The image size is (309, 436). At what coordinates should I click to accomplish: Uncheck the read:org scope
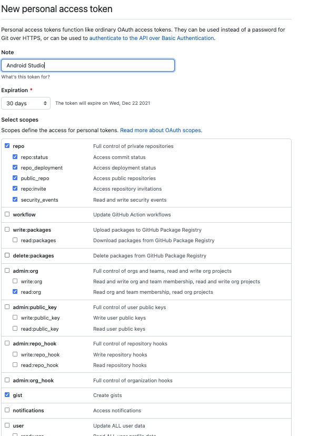coord(15,292)
